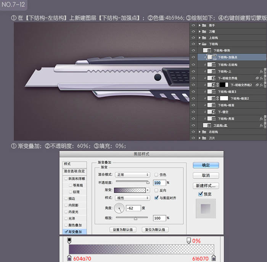267x262 pixels.
Task: Select the 下结构-左结构 layer
Action: 232,65
